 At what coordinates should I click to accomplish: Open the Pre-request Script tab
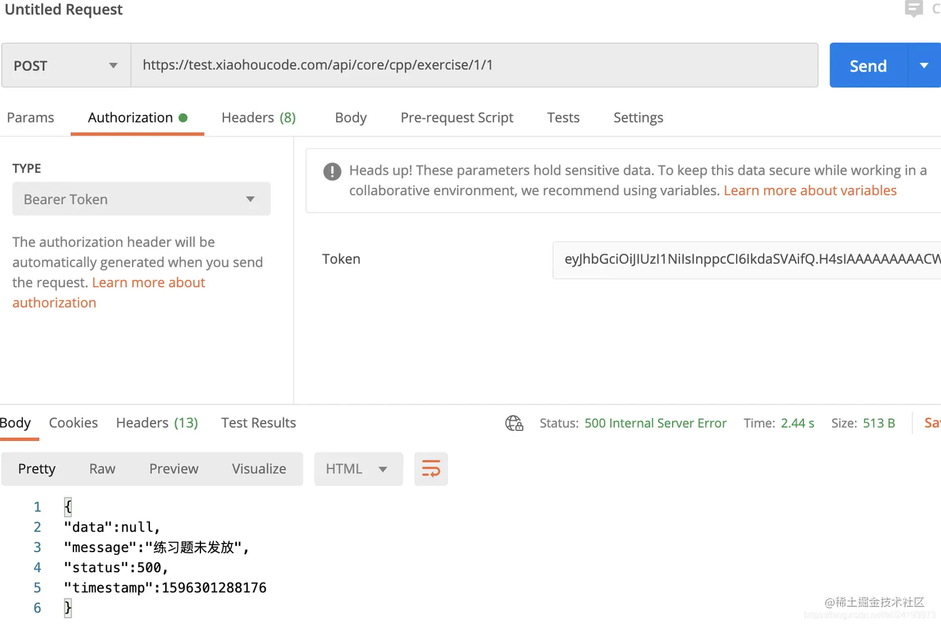pyautogui.click(x=457, y=118)
